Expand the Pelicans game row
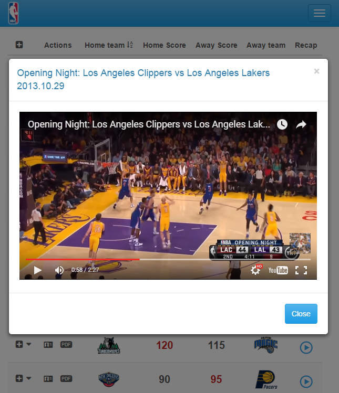Viewport: 339px width, 393px height. point(19,378)
